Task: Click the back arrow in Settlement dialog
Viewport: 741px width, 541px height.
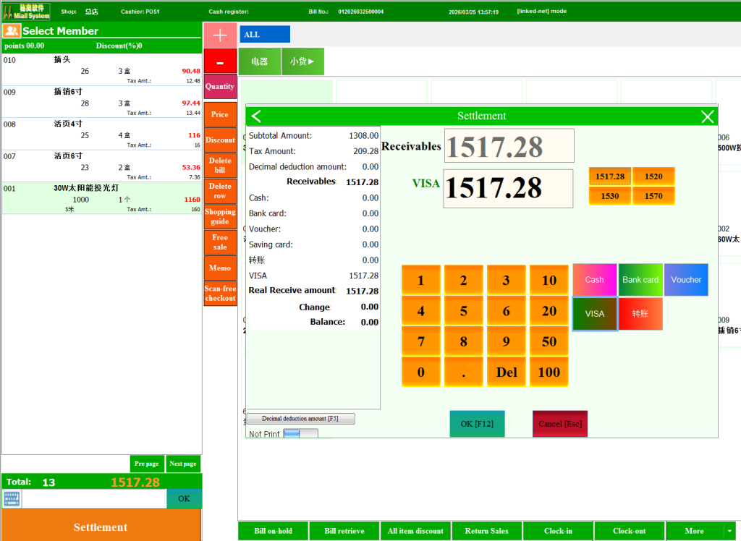Action: [256, 116]
